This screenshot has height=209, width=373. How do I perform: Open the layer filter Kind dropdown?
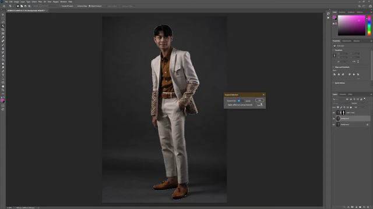tap(338, 99)
